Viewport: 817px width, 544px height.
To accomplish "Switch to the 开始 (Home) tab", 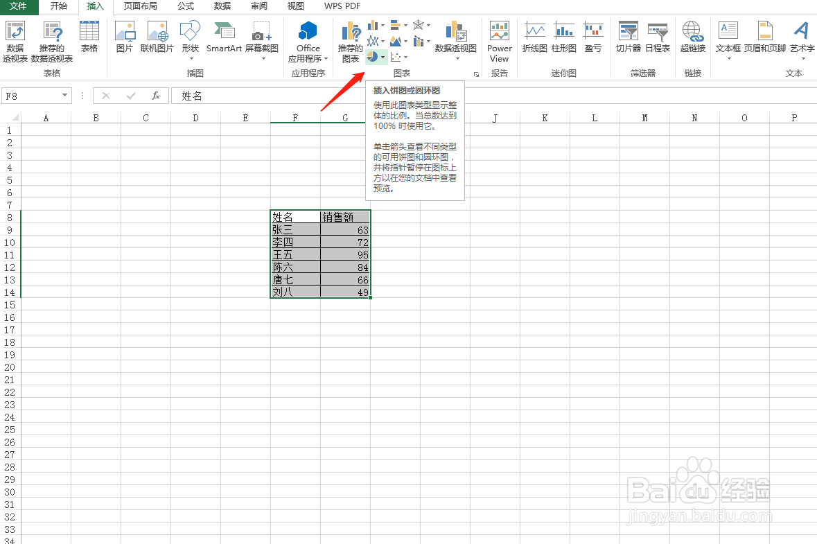I will point(58,6).
